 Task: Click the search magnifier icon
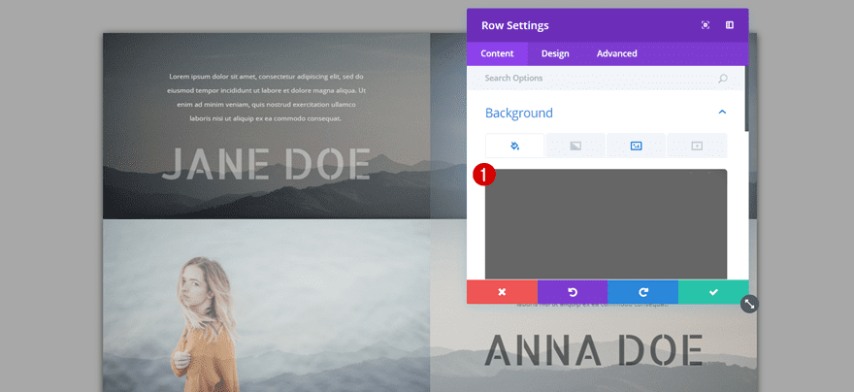(x=723, y=79)
